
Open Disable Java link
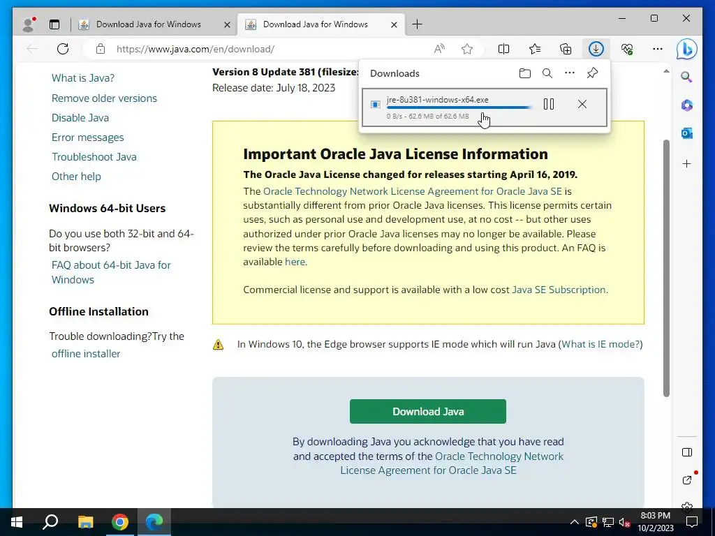(x=80, y=117)
